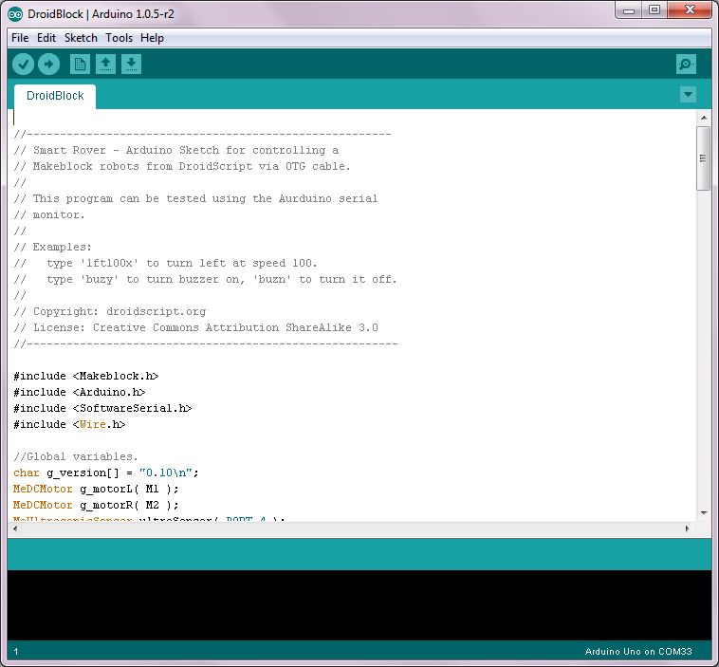Click the '//Global variables.' comment
Screen dimensions: 719x667
coord(76,457)
